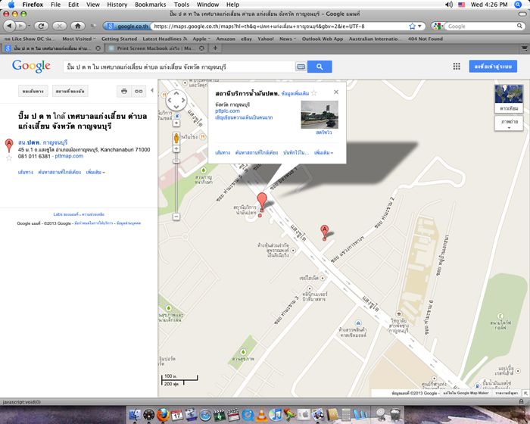Click the link icon to share map
The height and width of the screenshot is (424, 530).
(x=139, y=91)
